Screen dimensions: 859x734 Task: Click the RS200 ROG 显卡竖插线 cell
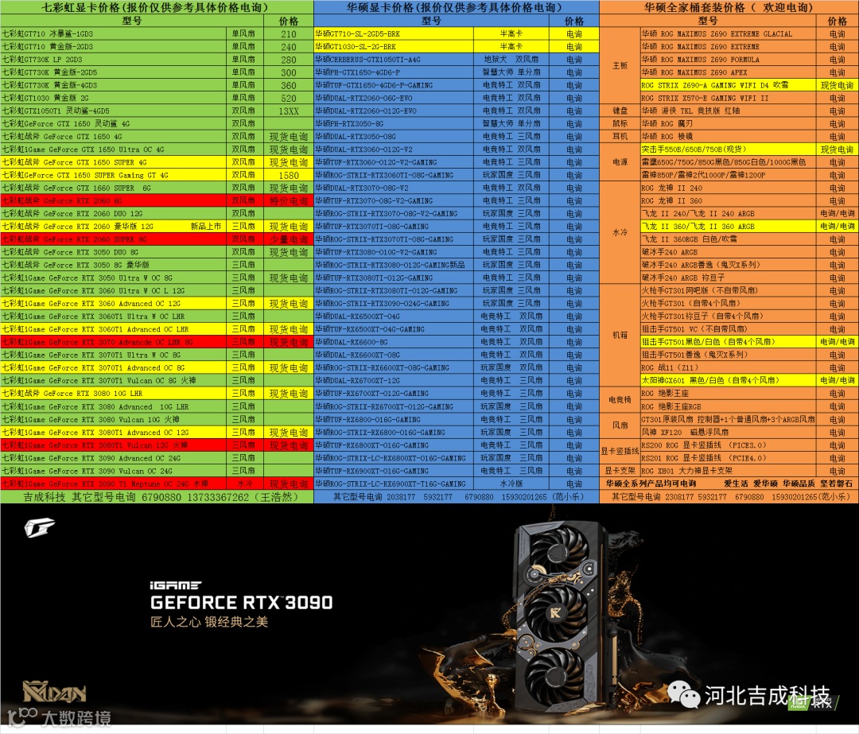point(728,445)
